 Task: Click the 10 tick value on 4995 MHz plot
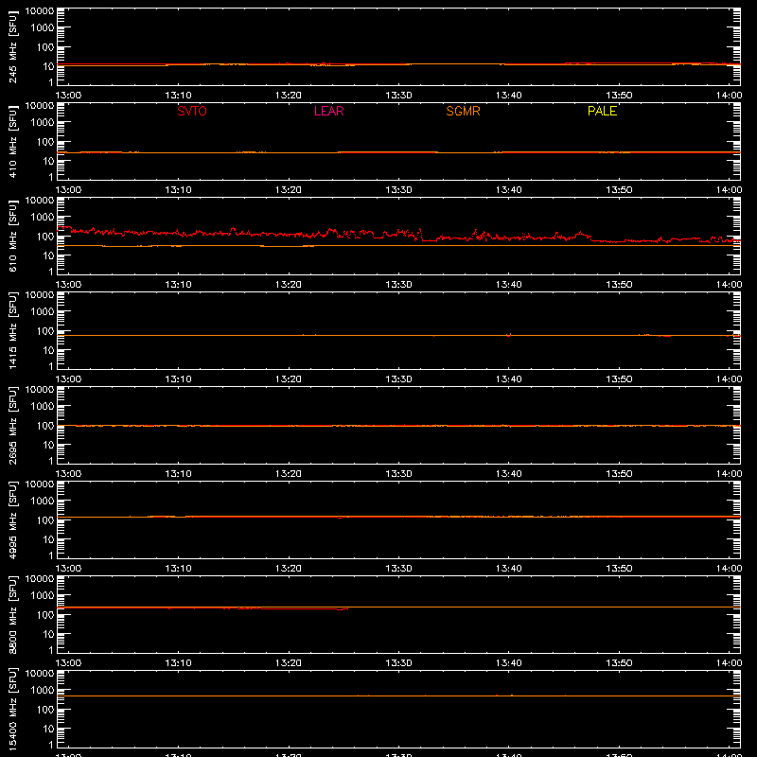[x=48, y=539]
